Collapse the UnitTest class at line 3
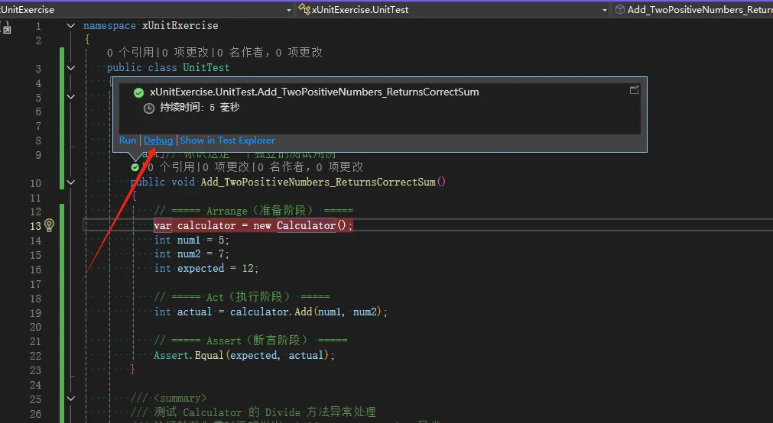Viewport: 773px width, 423px height. coord(71,67)
